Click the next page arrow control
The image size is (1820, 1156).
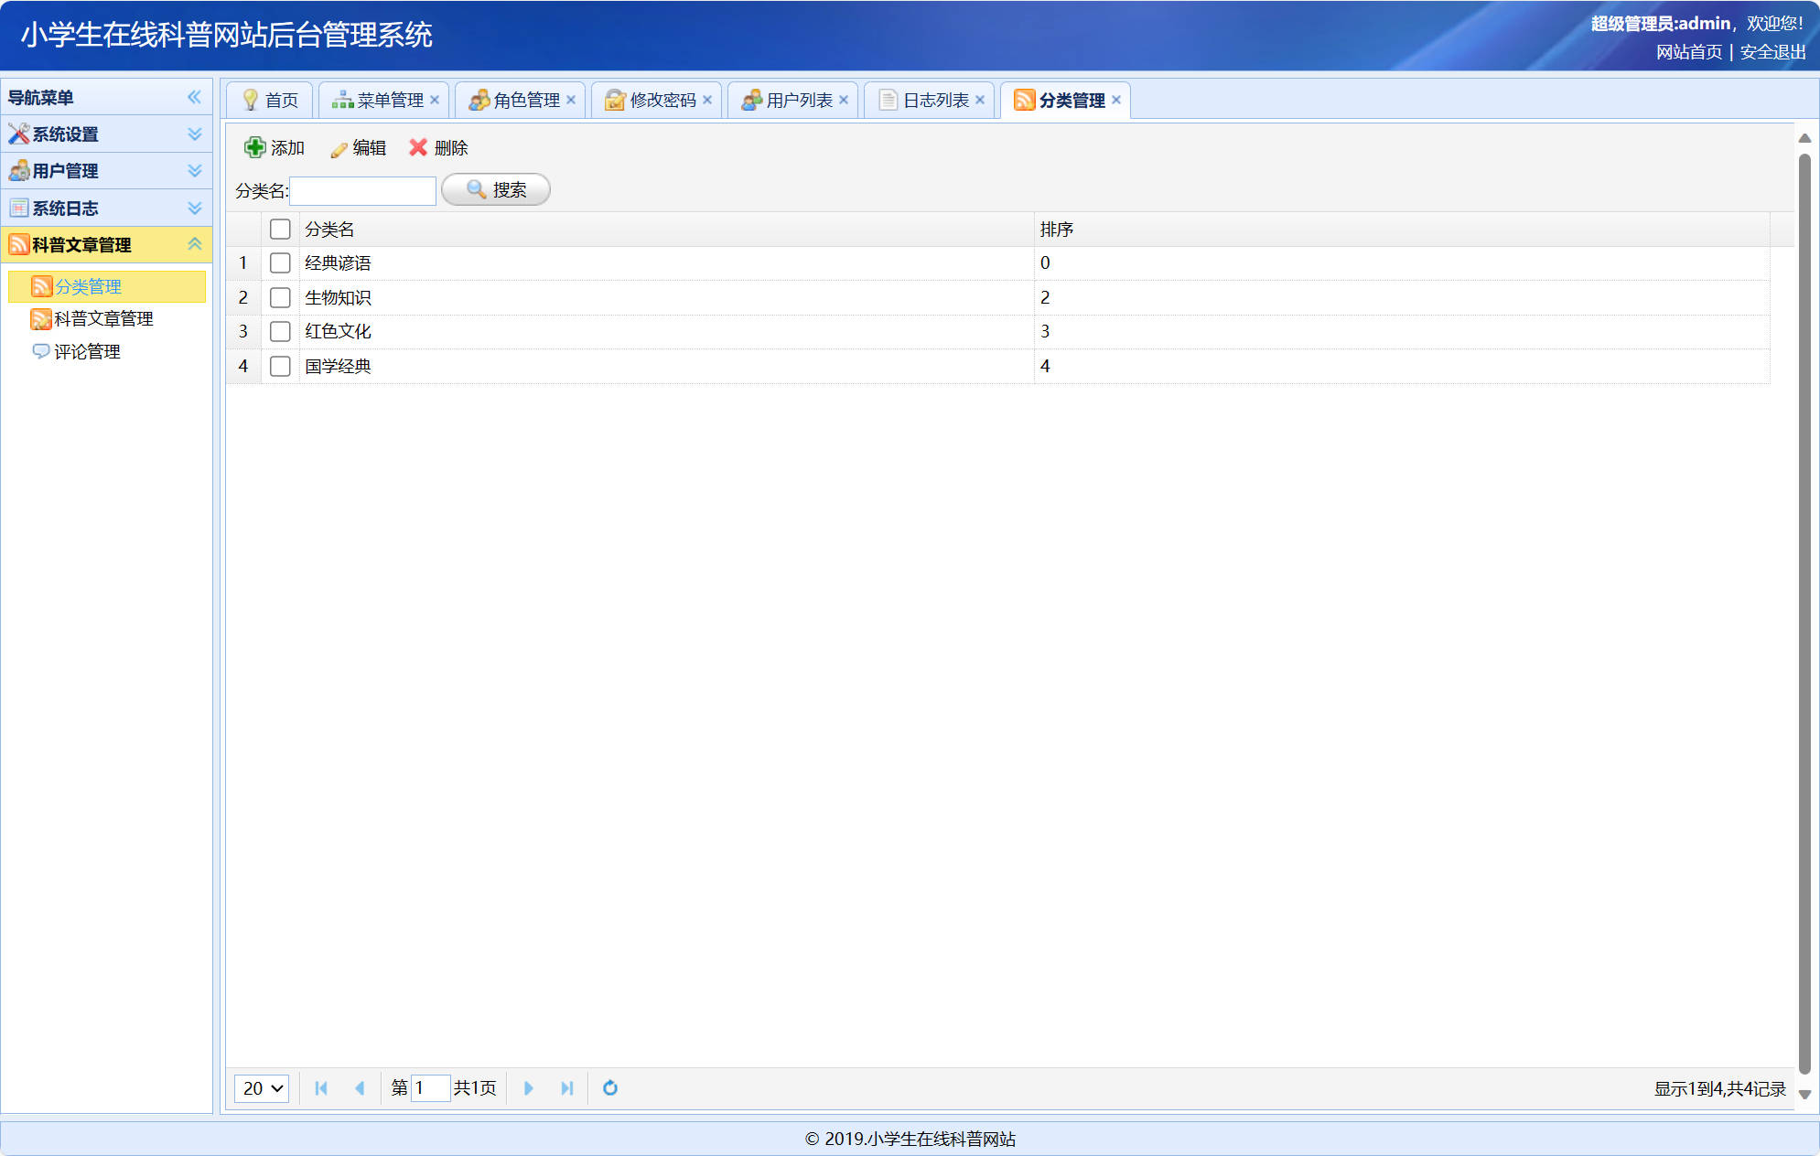[x=529, y=1088]
